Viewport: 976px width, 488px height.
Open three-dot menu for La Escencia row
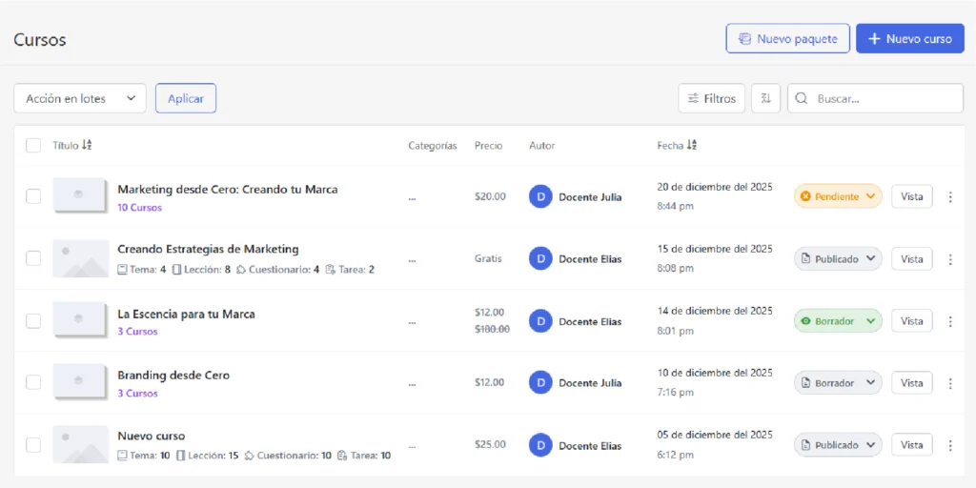949,321
